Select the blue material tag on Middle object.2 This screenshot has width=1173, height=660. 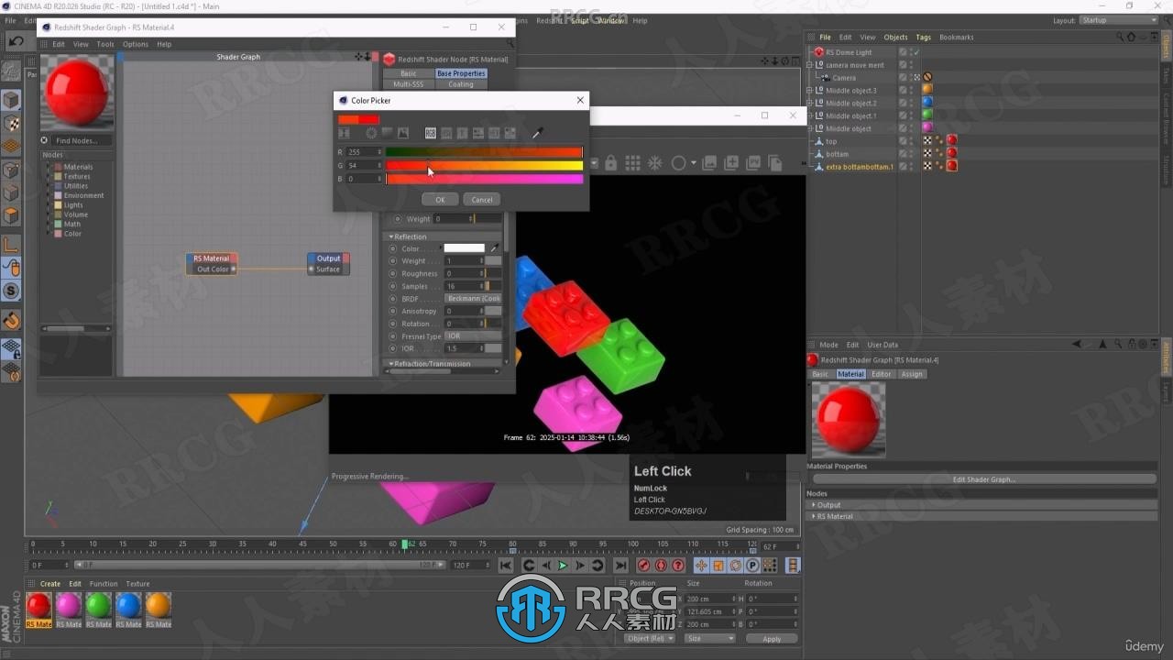pyautogui.click(x=927, y=102)
